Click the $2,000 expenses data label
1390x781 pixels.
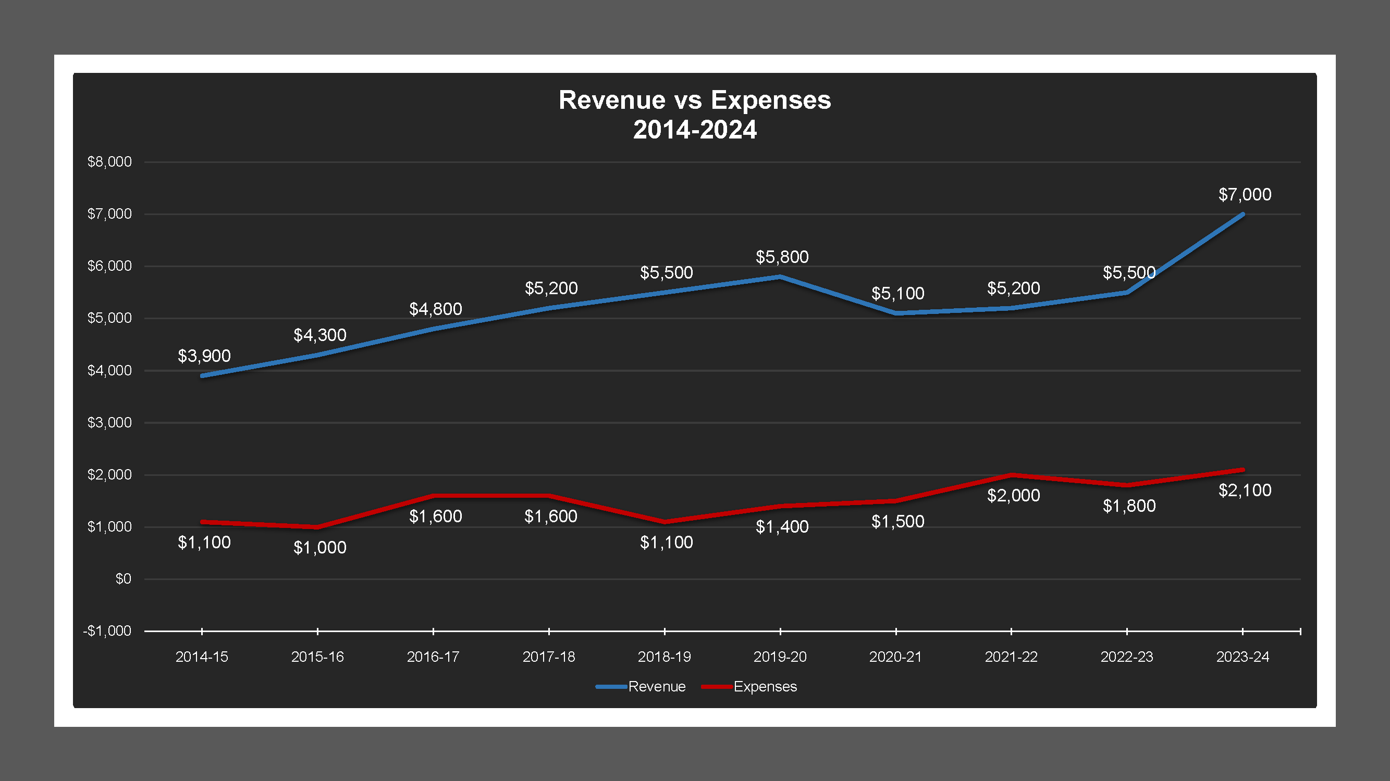(x=1013, y=495)
